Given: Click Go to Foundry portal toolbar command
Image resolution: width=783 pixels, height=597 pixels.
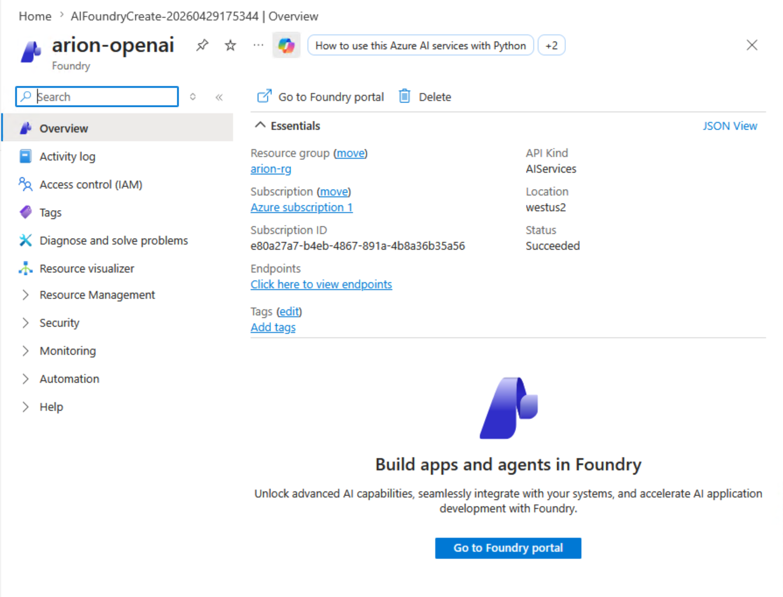Looking at the screenshot, I should [320, 97].
